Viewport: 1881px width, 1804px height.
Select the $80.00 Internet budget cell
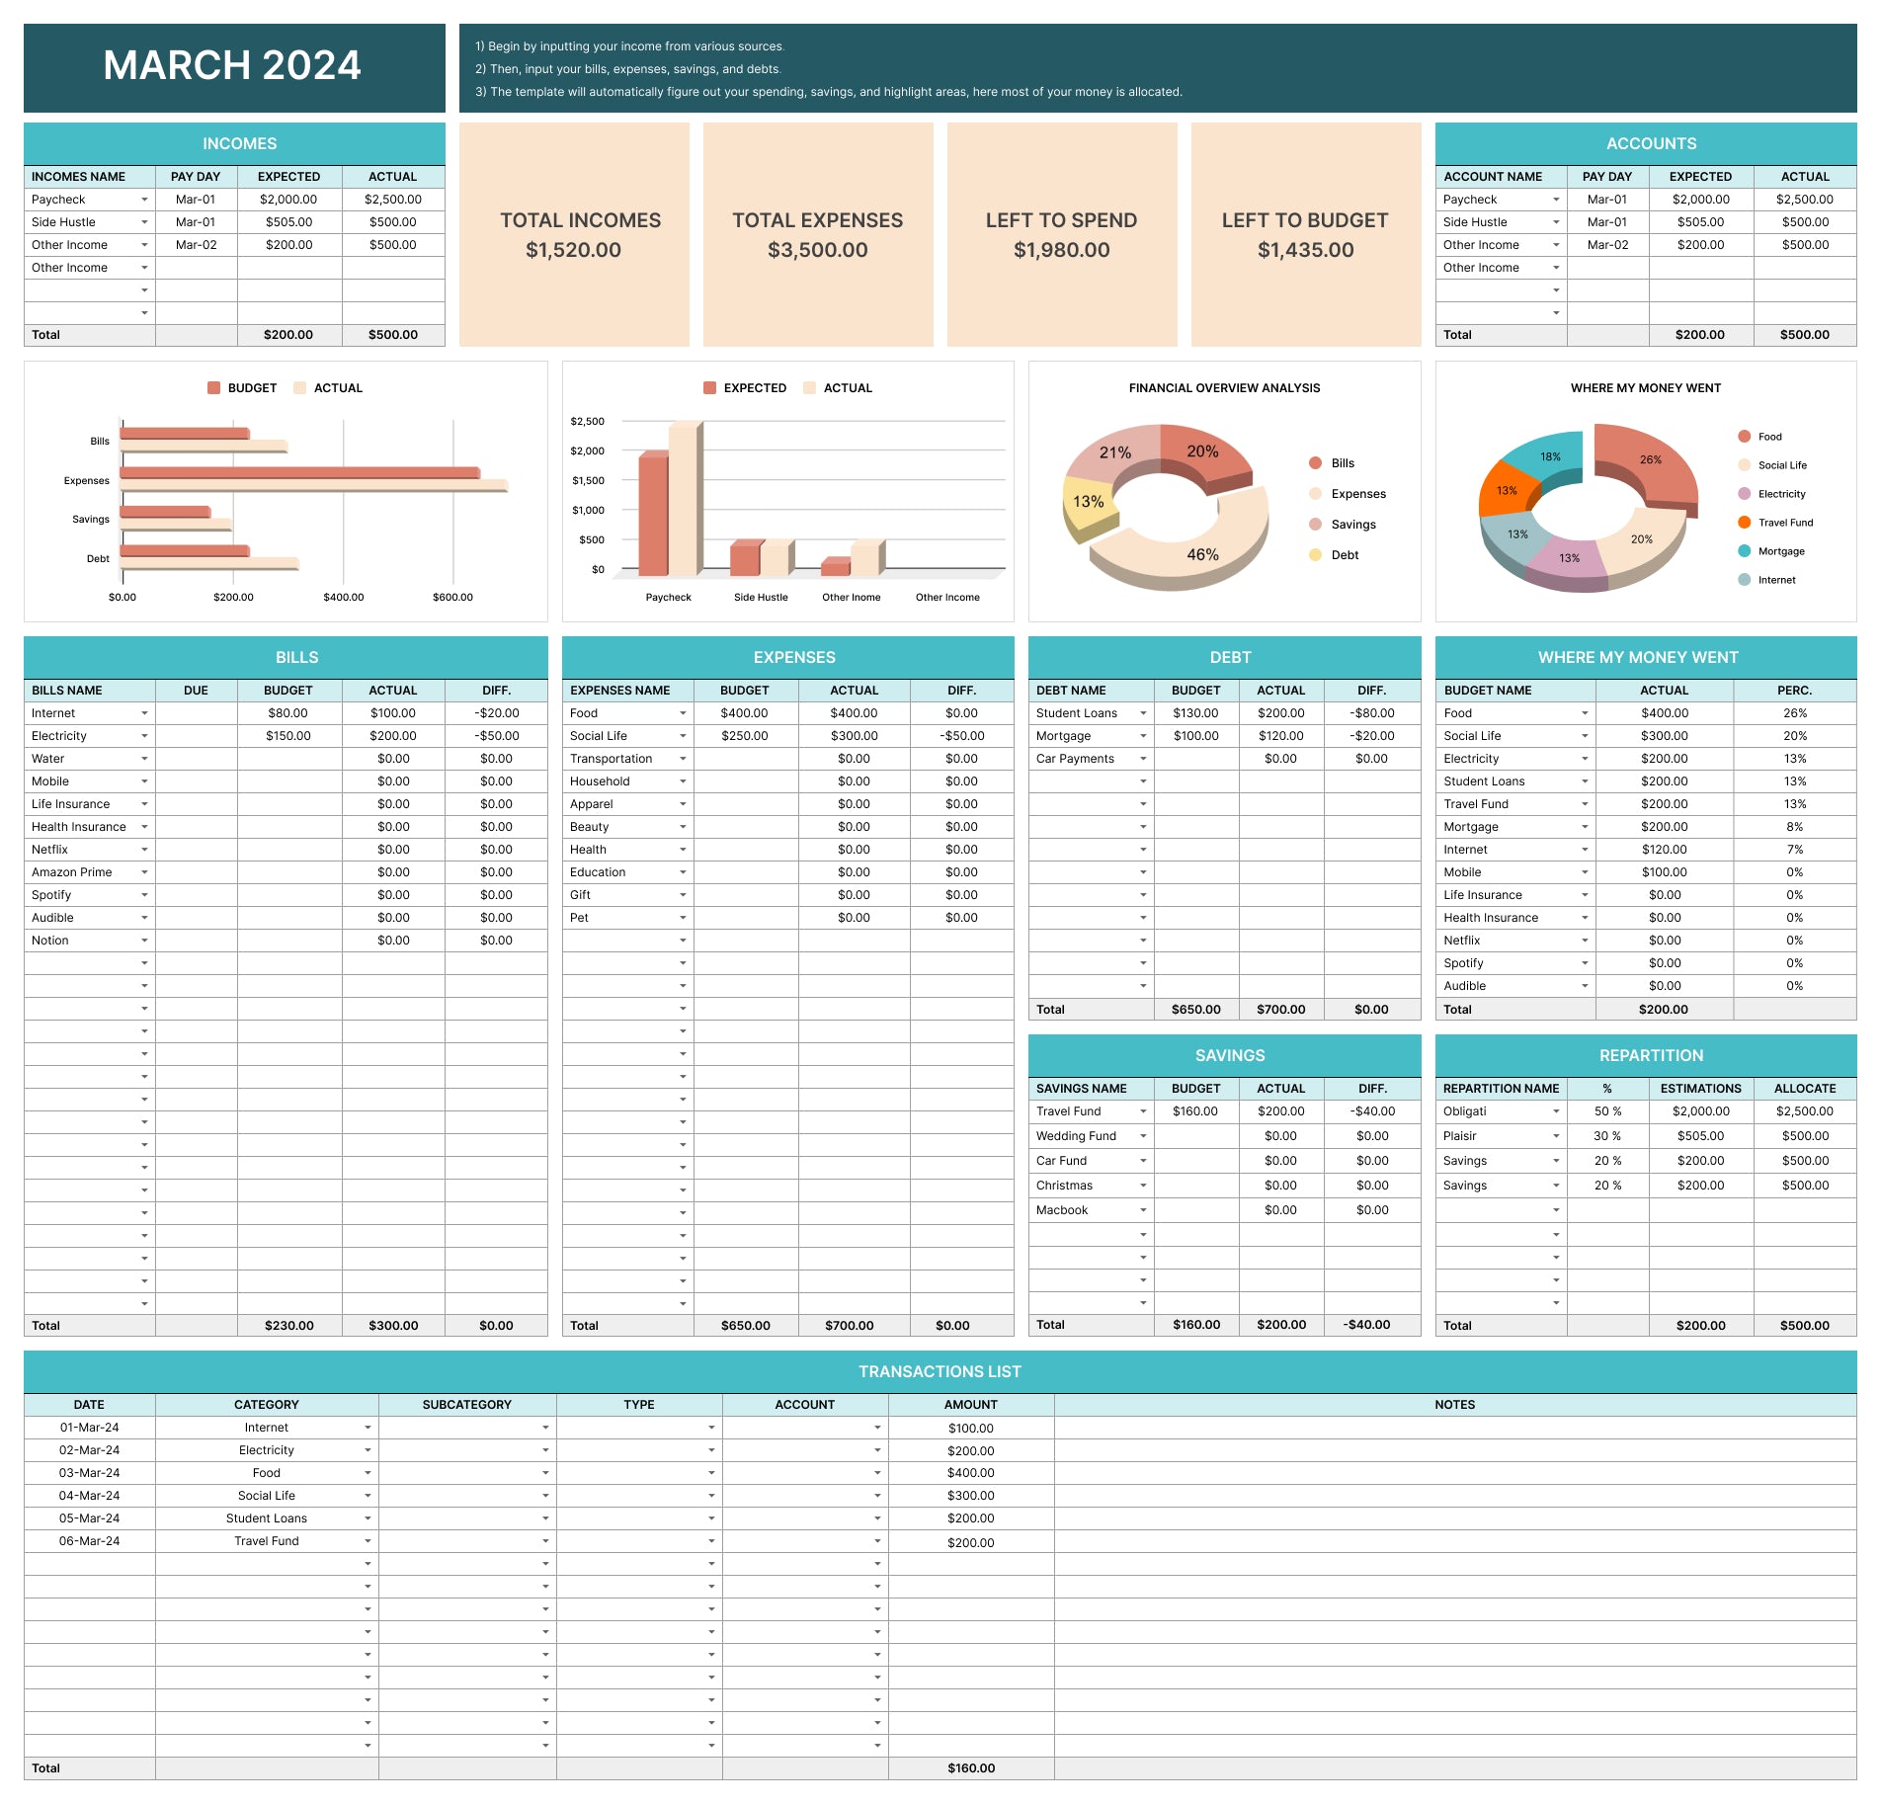[x=288, y=713]
